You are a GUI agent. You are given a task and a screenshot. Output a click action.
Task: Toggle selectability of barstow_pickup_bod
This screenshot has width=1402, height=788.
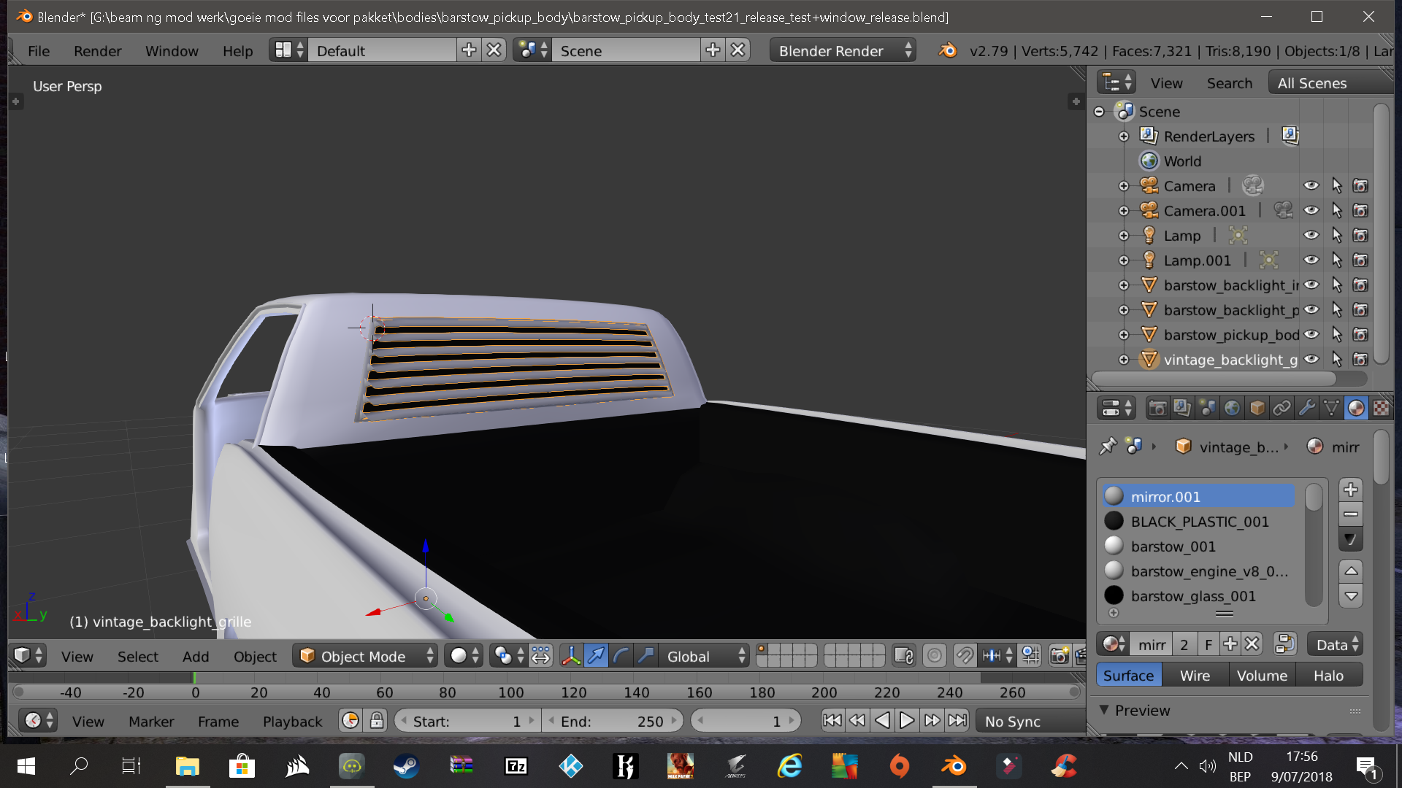point(1336,335)
